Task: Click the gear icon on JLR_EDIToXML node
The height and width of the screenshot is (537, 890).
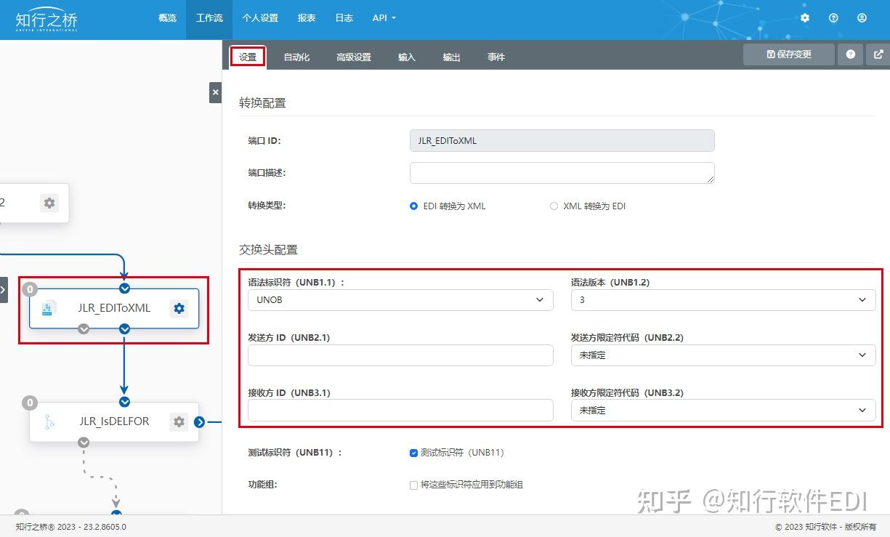Action: click(x=179, y=308)
